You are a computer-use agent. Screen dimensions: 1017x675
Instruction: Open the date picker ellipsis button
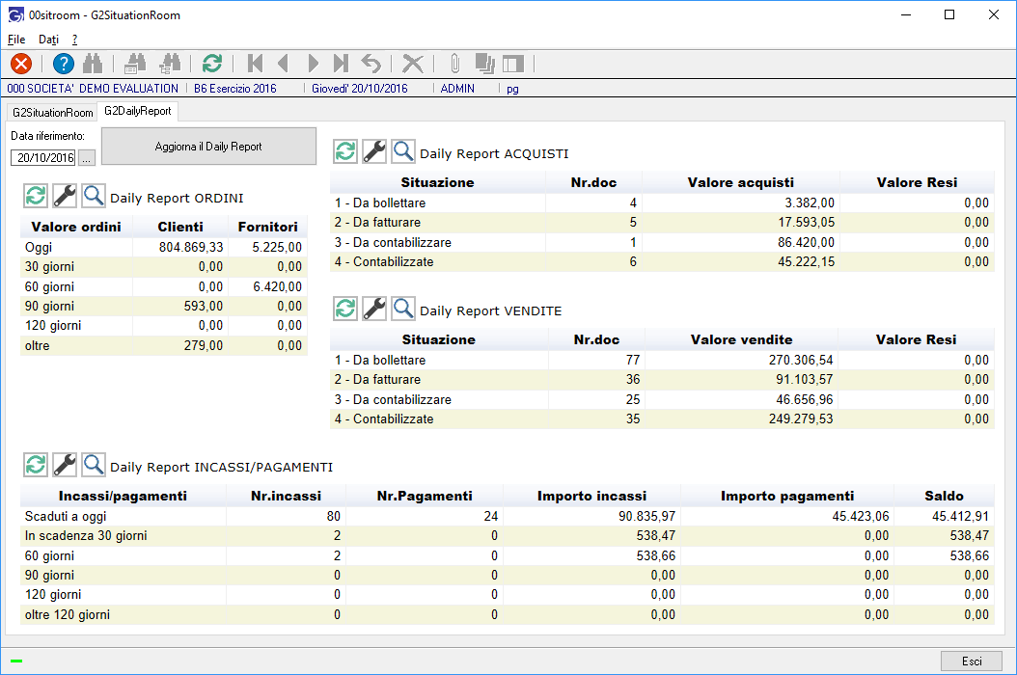86,157
